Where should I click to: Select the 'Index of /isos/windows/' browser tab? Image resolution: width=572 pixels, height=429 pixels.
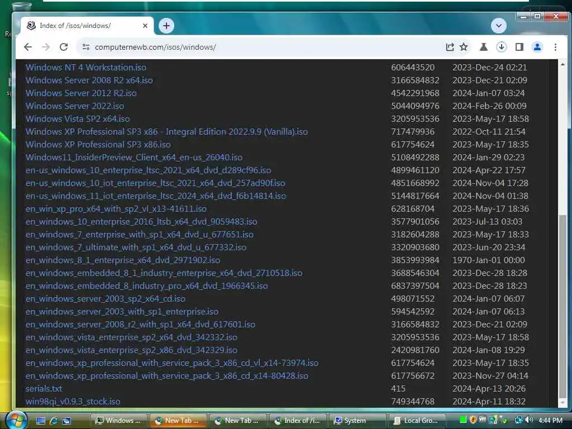88,26
